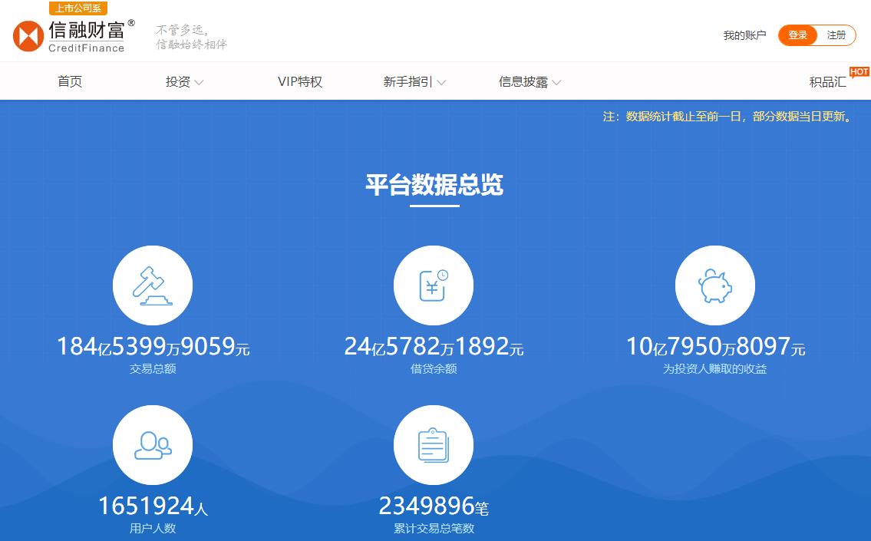This screenshot has height=541, width=871.
Task: Click the 上市公司系 orange badge
Action: (x=78, y=8)
